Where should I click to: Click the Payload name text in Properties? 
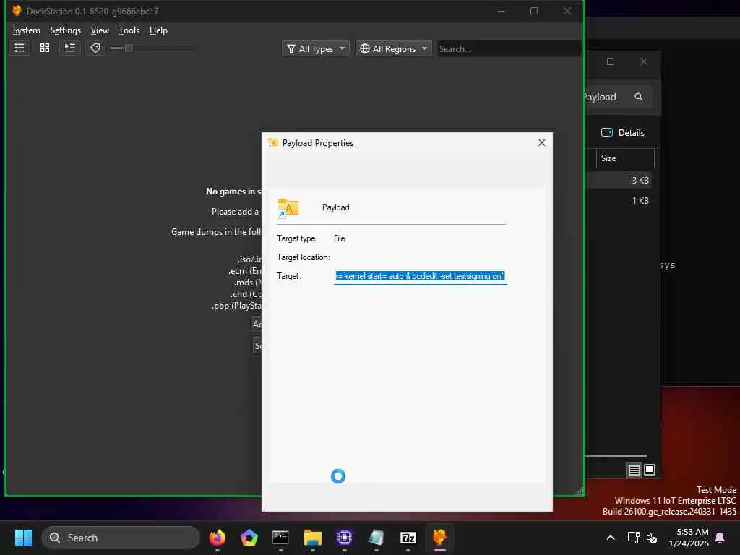[x=335, y=207]
